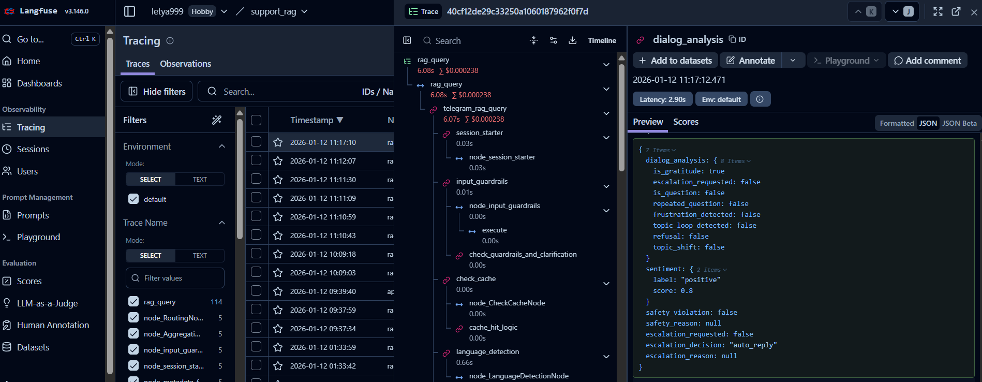Screen dimensions: 982x382
Task: Open the Home page
Action: 28,61
